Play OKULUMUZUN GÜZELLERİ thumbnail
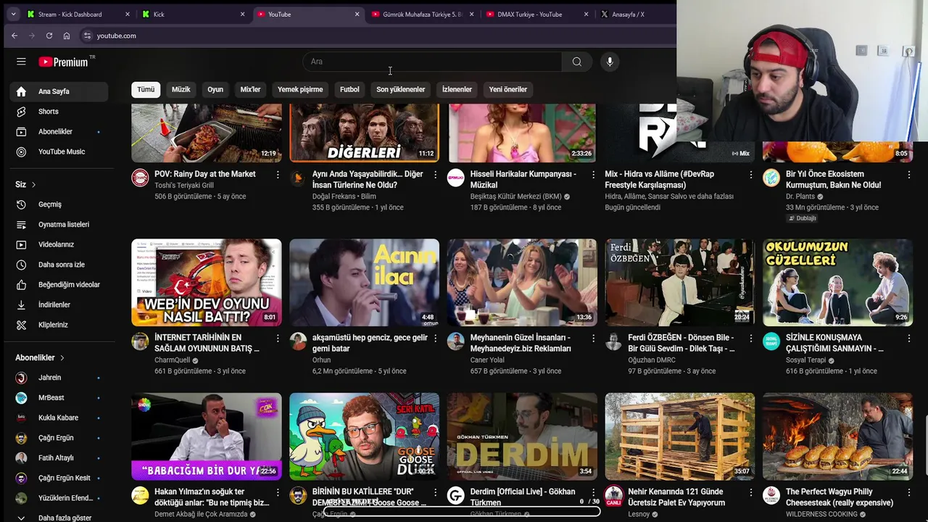This screenshot has width=928, height=522. (837, 282)
